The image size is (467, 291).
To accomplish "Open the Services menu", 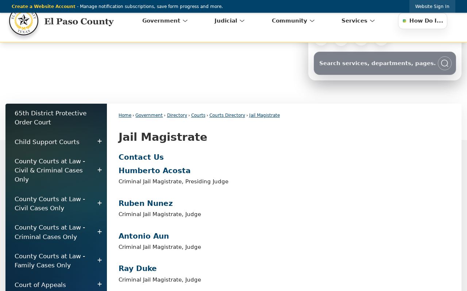I will (358, 21).
